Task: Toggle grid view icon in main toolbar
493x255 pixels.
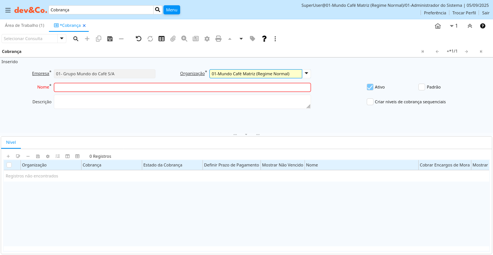Action: pyautogui.click(x=162, y=39)
